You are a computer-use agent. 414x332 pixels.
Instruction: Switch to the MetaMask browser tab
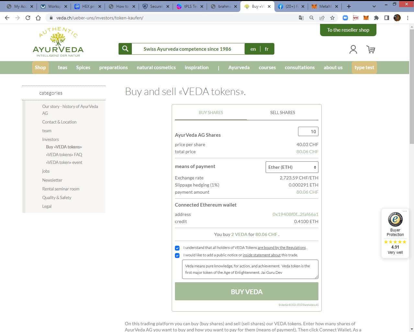325,6
